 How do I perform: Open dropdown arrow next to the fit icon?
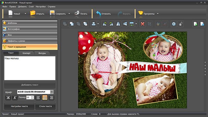coord(136,24)
